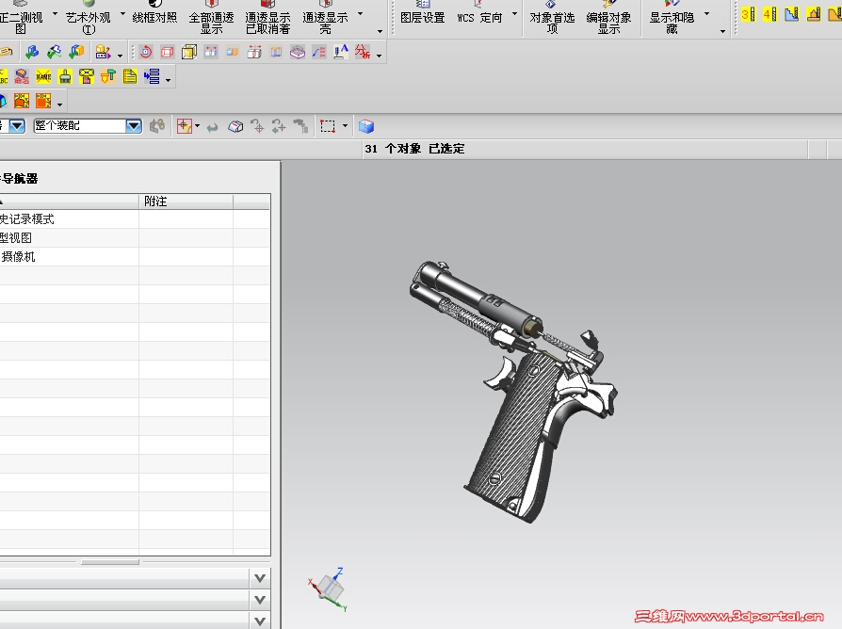Open the red 分析 analysis icon
842x629 pixels.
point(363,52)
